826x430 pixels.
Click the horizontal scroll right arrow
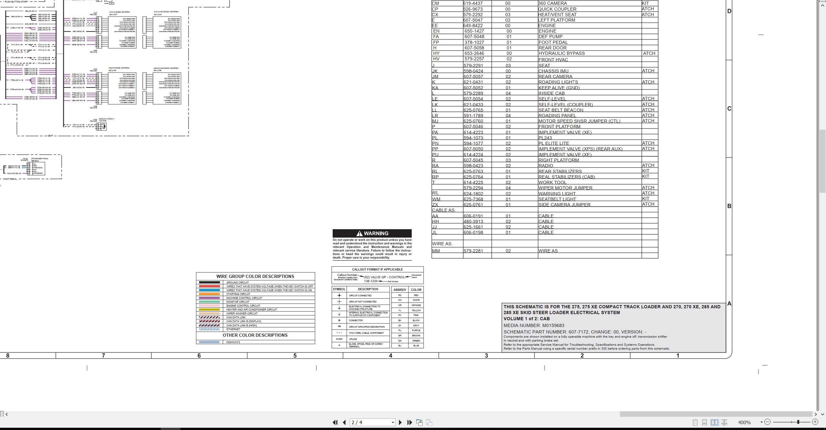tap(816, 414)
